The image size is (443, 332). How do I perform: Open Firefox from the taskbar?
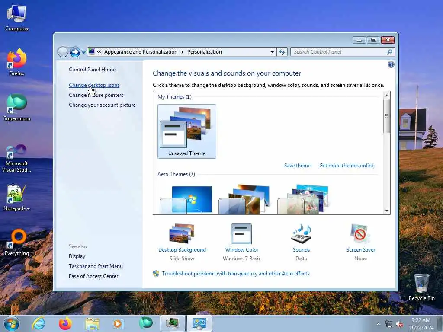point(65,323)
